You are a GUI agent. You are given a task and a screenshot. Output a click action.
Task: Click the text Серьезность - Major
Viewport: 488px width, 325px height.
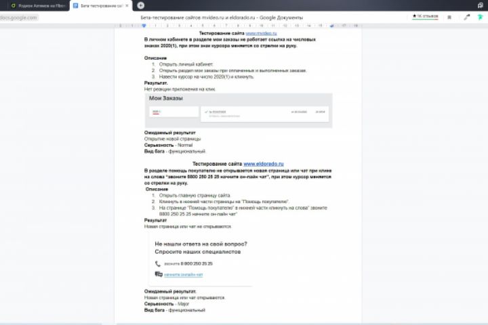click(167, 304)
